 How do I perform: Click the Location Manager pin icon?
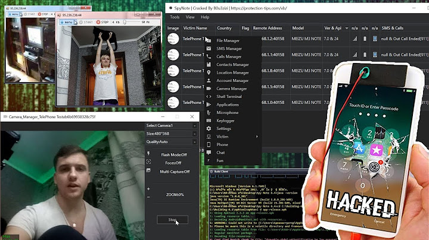209,72
